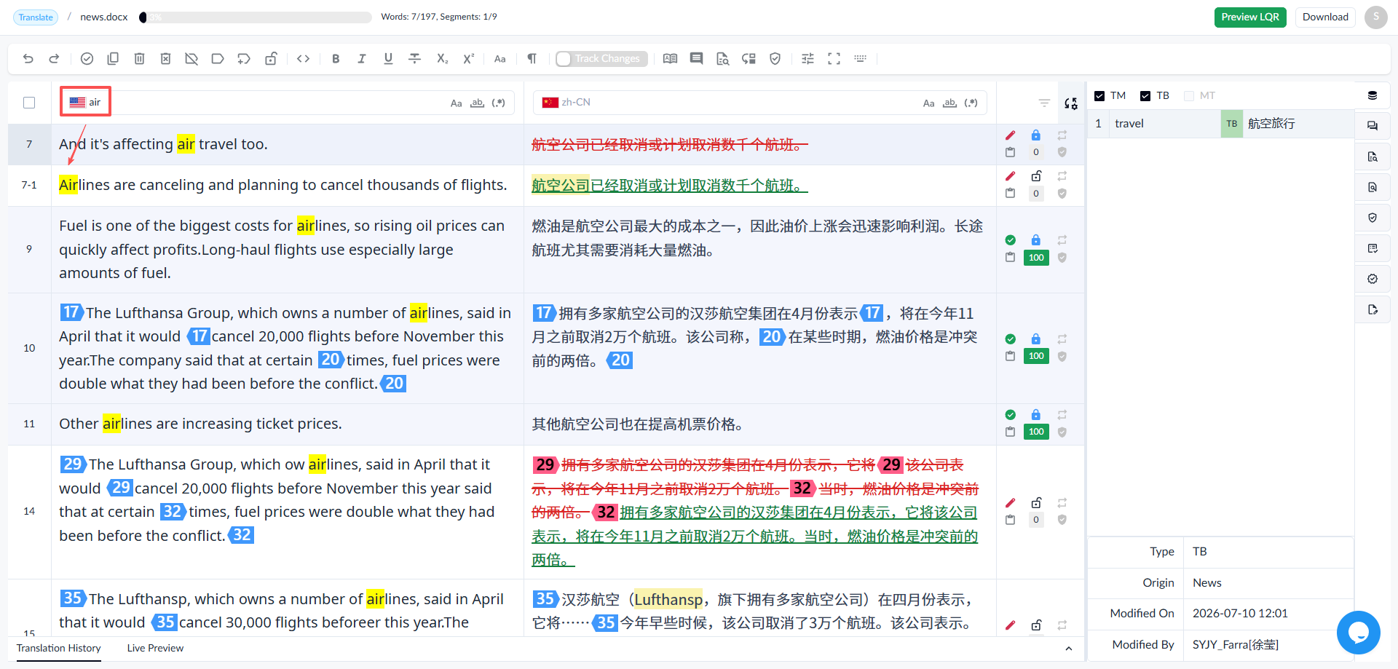Toggle match case in source search
This screenshot has width=1398, height=669.
coord(456,103)
